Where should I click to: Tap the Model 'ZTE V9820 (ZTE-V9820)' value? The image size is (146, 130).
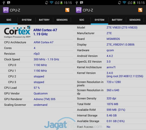click(122, 28)
